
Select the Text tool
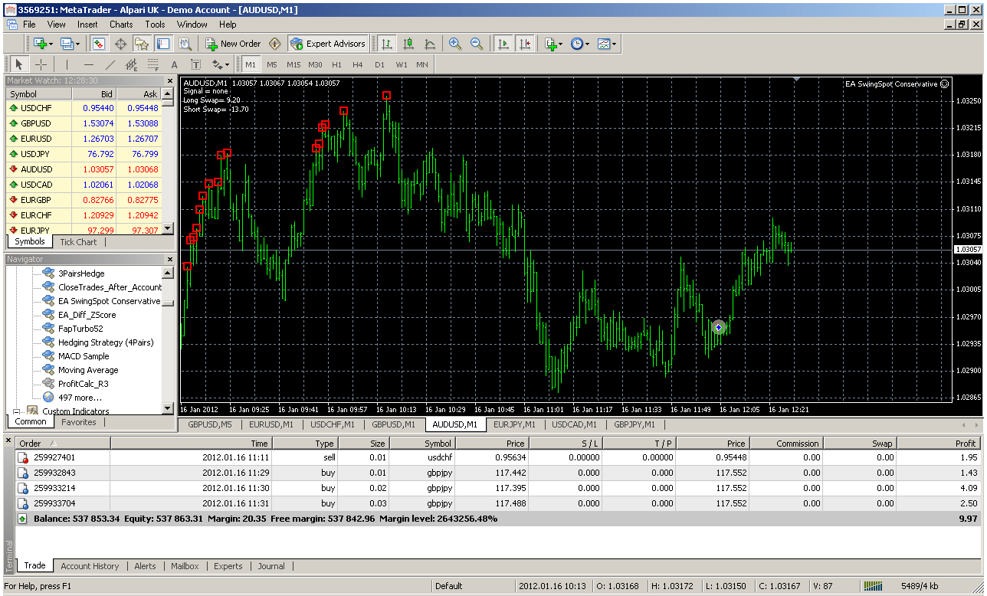coord(174,64)
